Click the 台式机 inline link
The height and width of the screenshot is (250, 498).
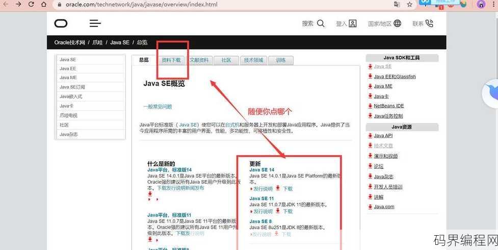232,124
